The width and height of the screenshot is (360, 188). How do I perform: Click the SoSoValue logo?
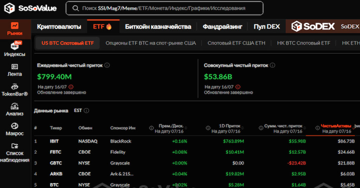30,8
